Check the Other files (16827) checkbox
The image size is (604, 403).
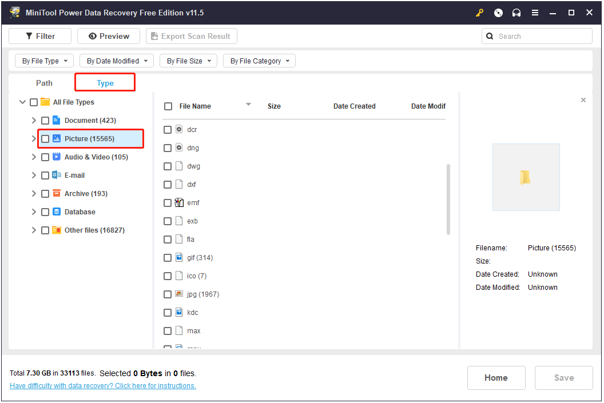45,230
